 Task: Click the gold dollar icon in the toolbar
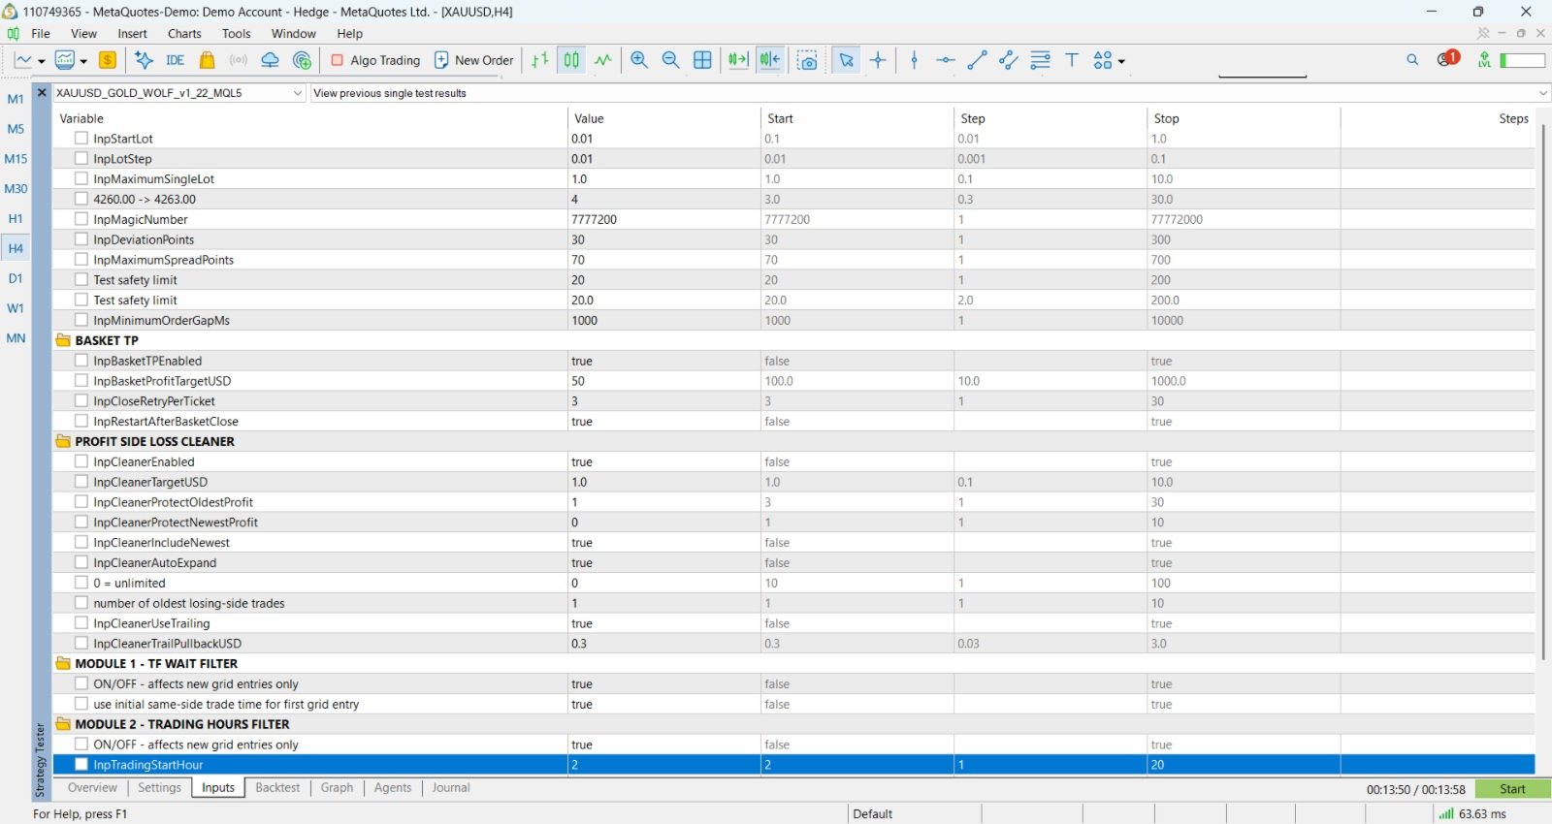pos(108,60)
